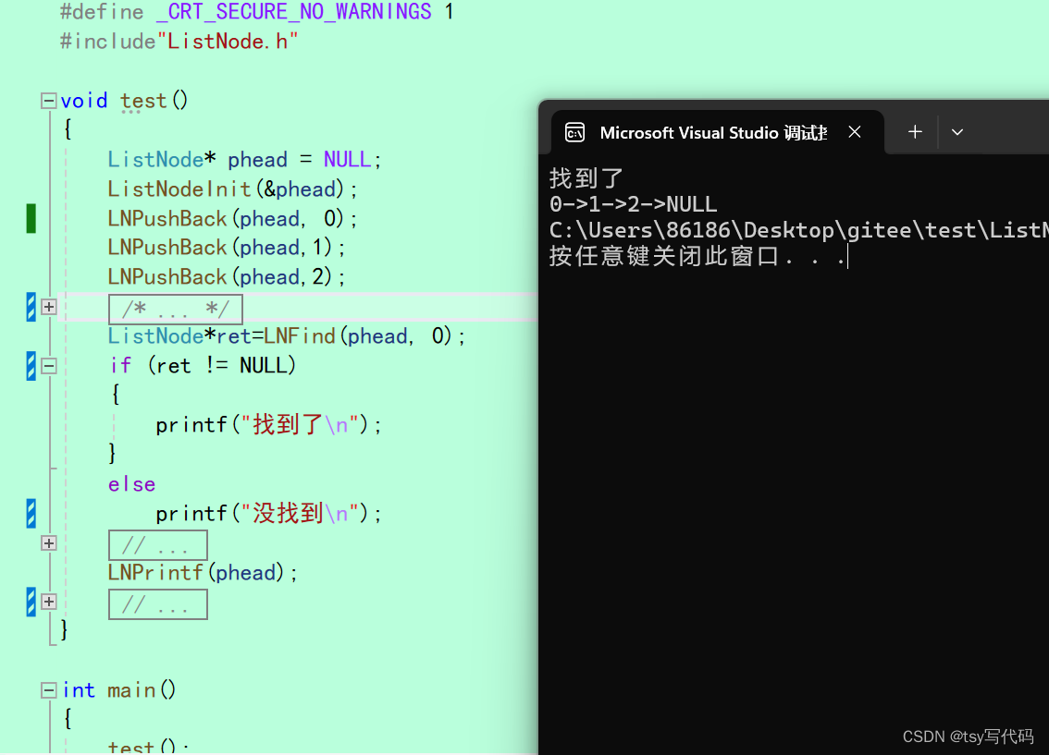Click the ListNodeInit(&phead); line
Viewport: 1049px width, 755px height.
click(233, 189)
